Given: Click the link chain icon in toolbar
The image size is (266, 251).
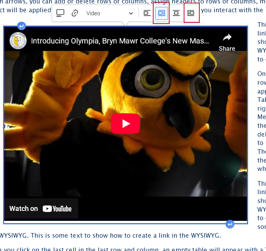Looking at the screenshot, I should pyautogui.click(x=75, y=13).
